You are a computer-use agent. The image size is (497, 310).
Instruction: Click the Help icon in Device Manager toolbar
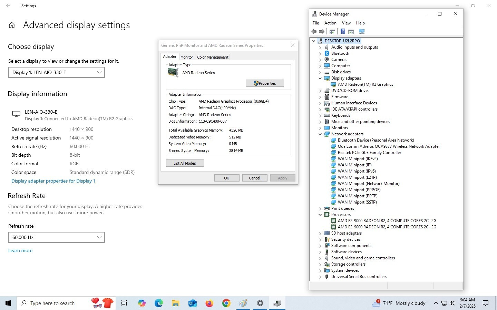pos(343,32)
